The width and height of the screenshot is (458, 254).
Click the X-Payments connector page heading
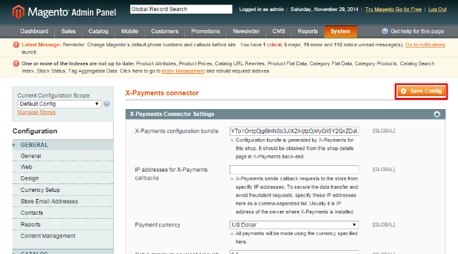(162, 93)
